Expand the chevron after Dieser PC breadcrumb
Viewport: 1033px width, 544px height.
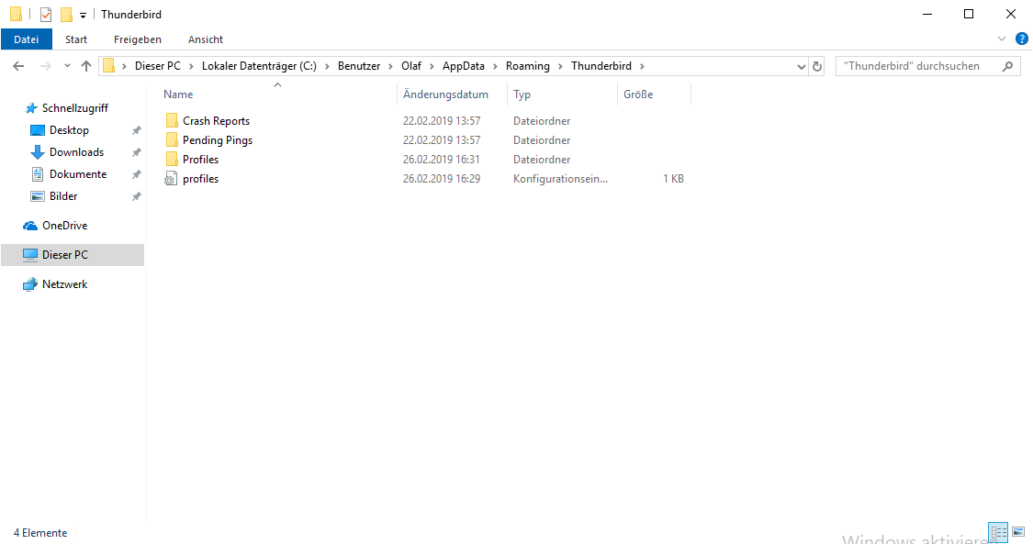tap(191, 66)
